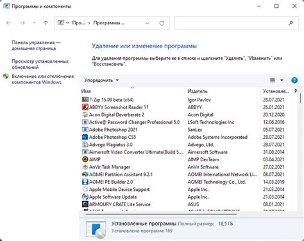
Task: Click the shield icon beside Windows components link
Action: (x=6, y=76)
